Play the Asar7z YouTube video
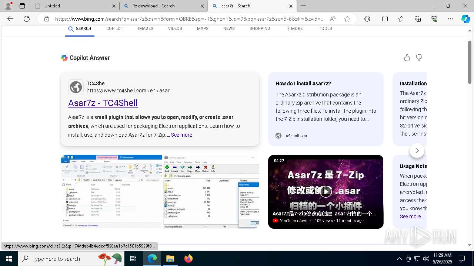Image resolution: width=474 pixels, height=266 pixels. pos(326,191)
